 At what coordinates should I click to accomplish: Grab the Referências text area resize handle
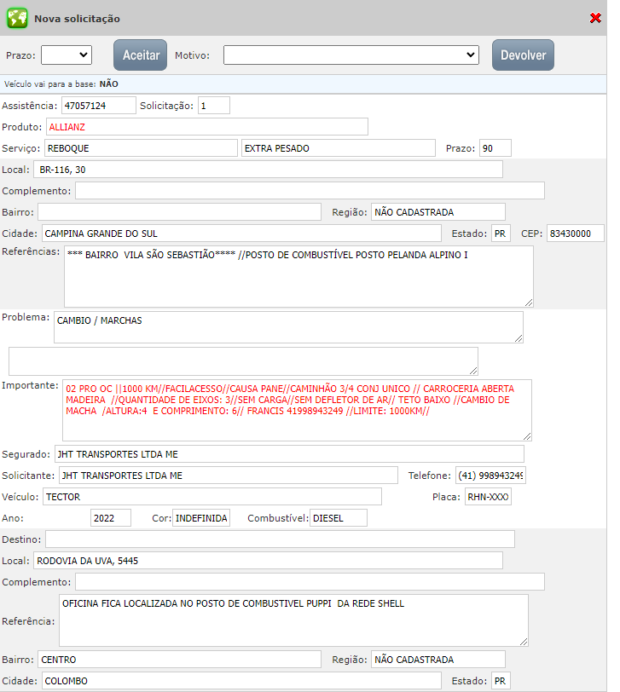click(x=528, y=301)
